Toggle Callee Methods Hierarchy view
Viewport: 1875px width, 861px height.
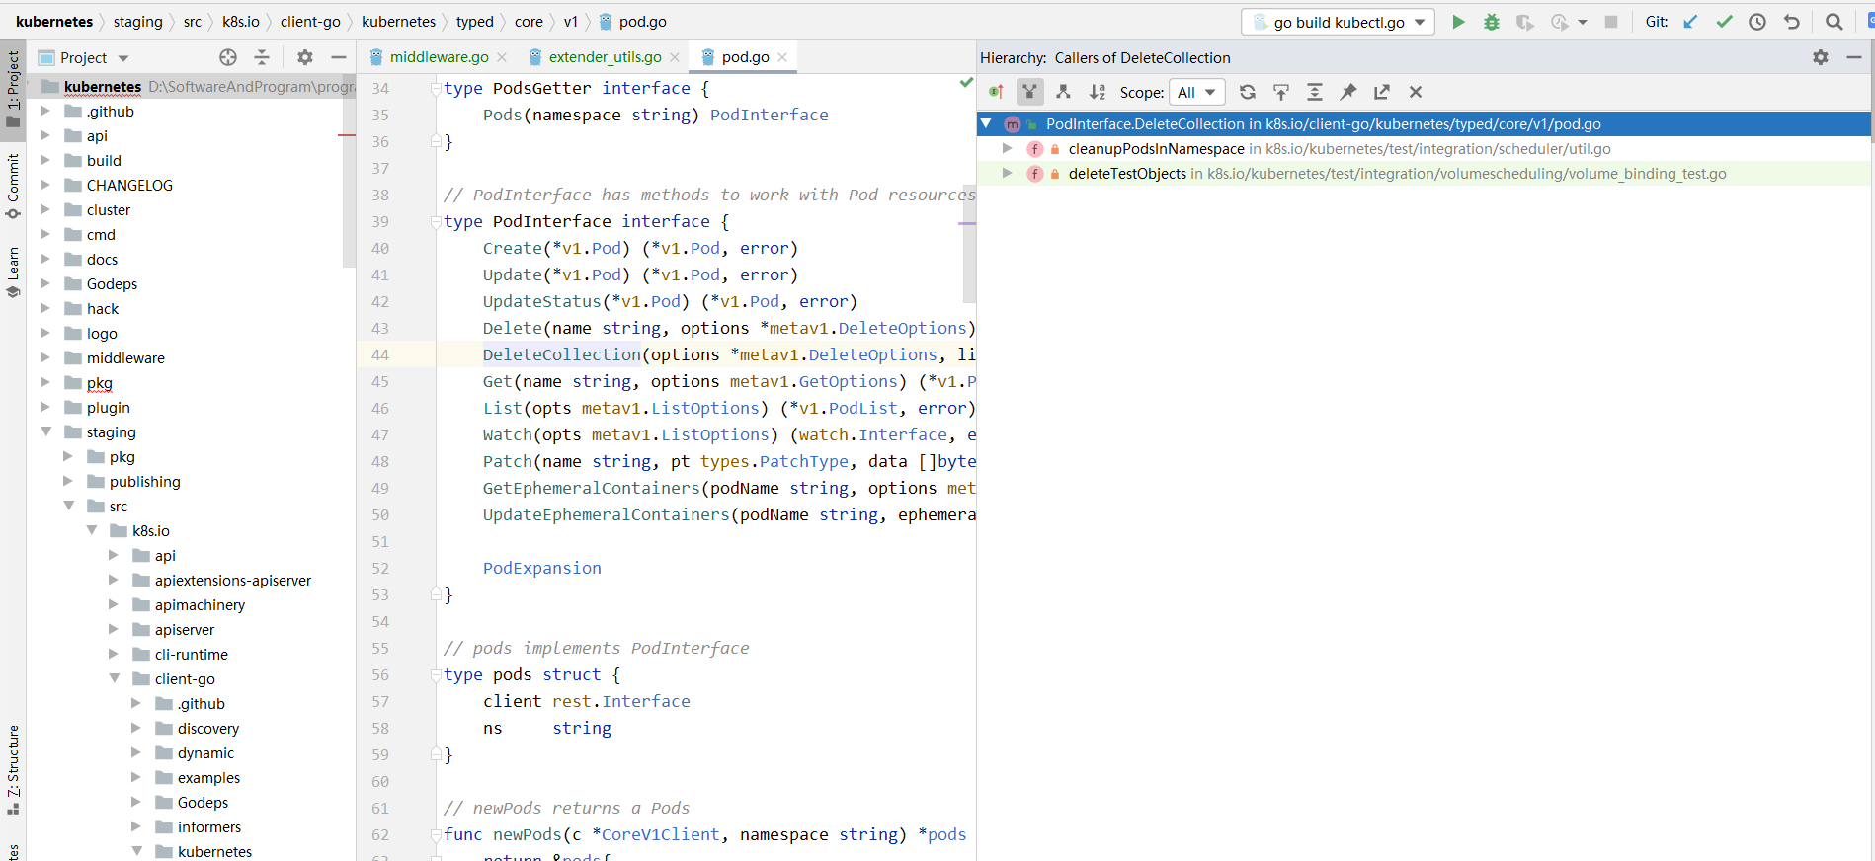coord(1063,92)
